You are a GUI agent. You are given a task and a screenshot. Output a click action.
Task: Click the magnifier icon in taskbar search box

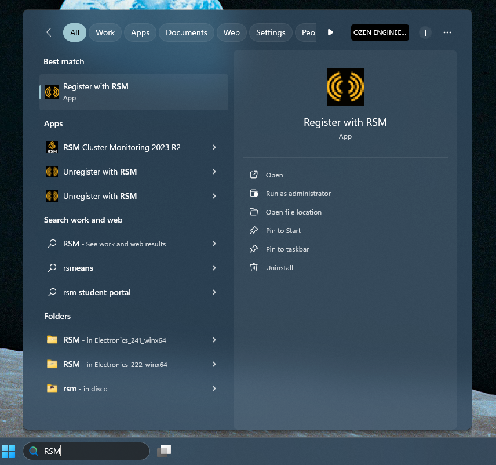tap(34, 451)
